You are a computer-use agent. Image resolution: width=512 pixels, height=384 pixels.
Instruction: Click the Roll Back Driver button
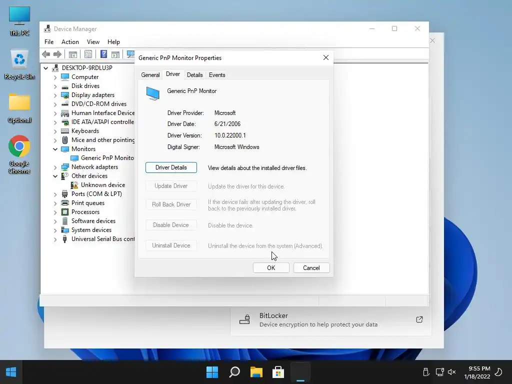[x=171, y=204]
